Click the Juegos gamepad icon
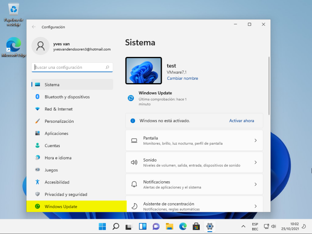The image size is (312, 234). pos(37,170)
